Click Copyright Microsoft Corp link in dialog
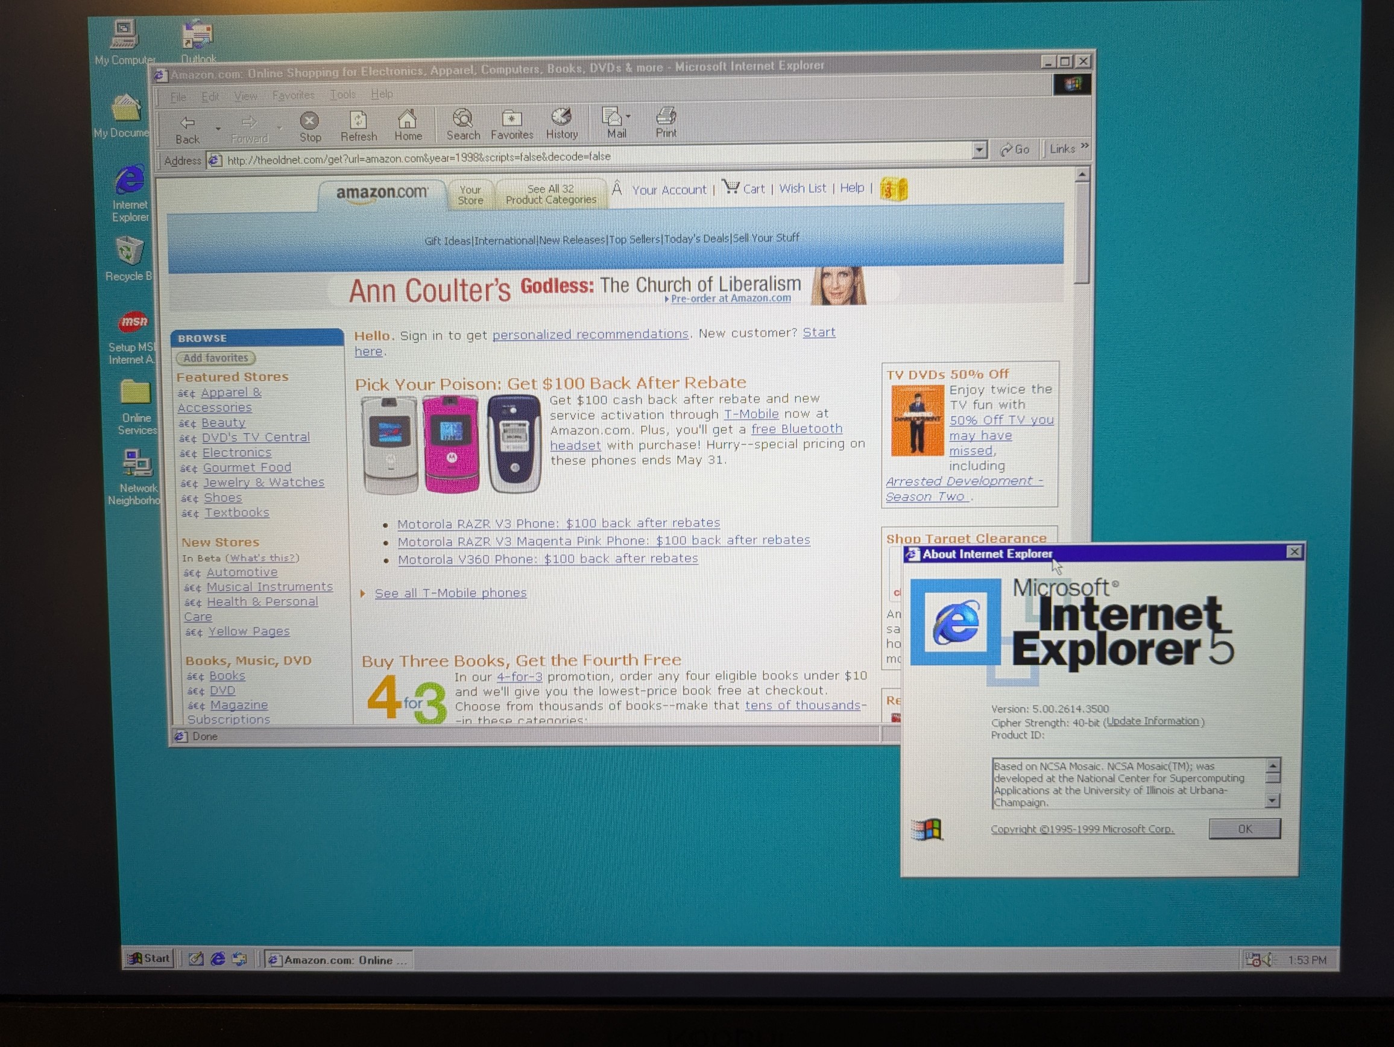This screenshot has height=1047, width=1394. coord(1082,829)
